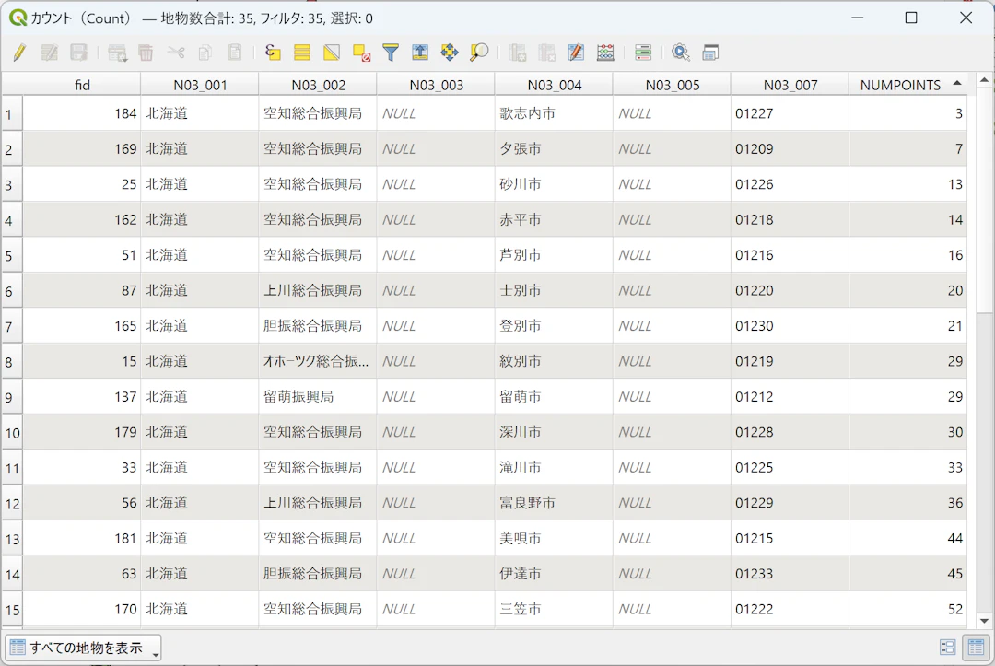
Task: Dock the attribute table window
Action: coord(710,53)
